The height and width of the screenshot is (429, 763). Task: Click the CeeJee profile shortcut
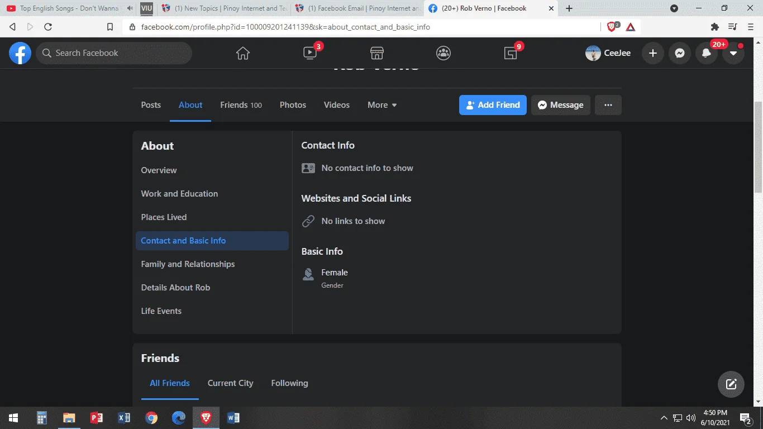608,53
